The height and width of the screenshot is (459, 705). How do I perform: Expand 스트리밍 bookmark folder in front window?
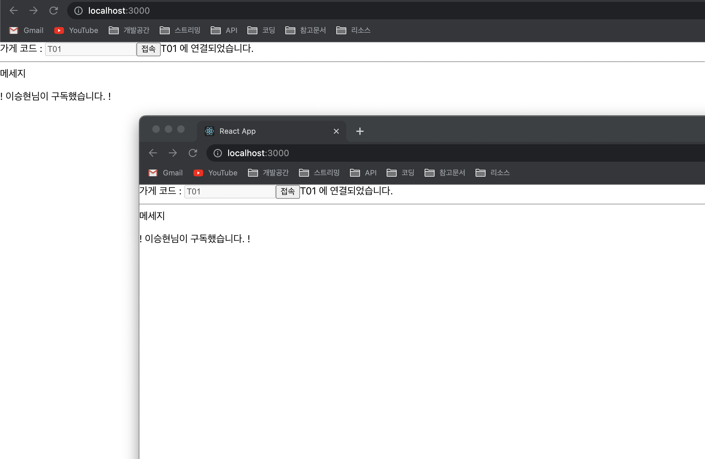pyautogui.click(x=319, y=173)
